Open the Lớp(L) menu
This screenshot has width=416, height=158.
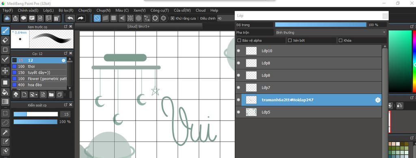tap(49, 10)
